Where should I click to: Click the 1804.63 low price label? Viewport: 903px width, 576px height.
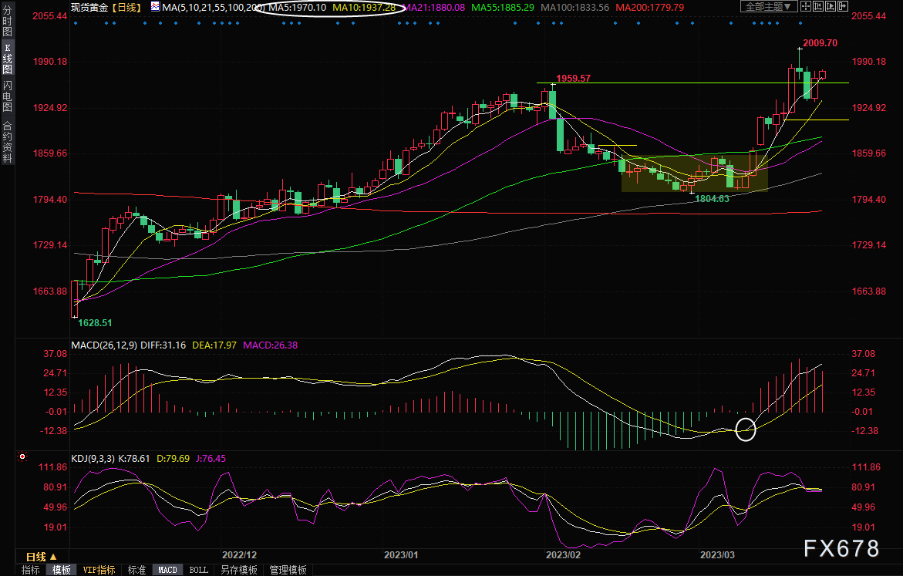coord(712,199)
